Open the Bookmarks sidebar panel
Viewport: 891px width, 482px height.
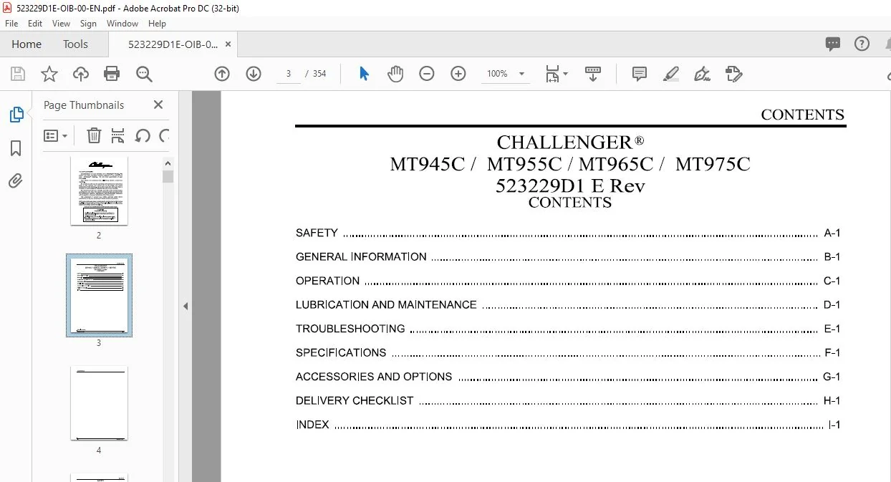coord(16,148)
